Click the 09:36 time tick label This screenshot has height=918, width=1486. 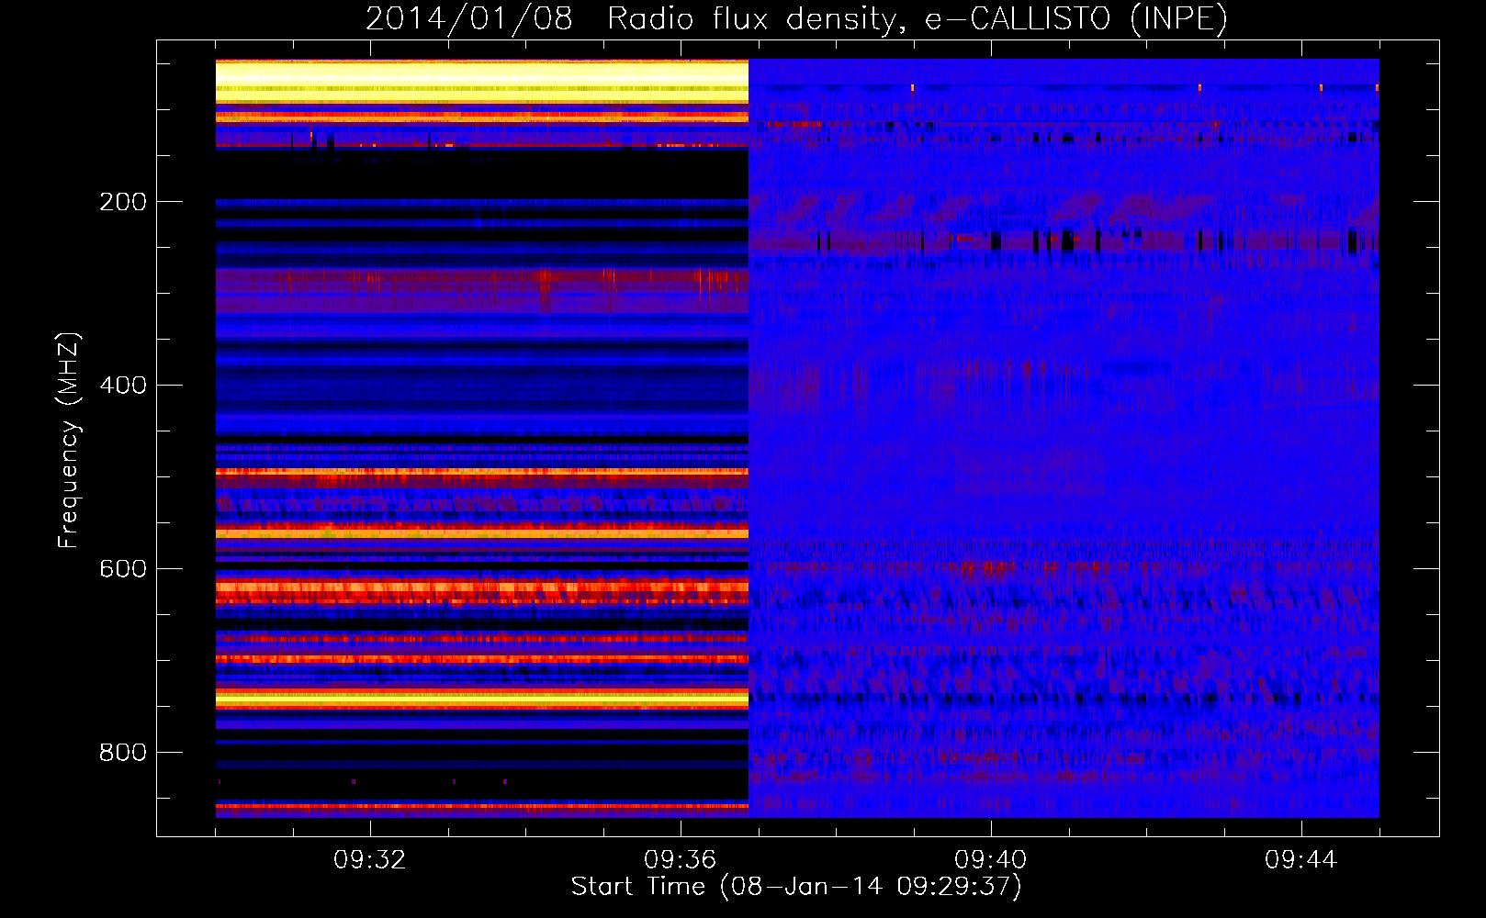point(680,860)
